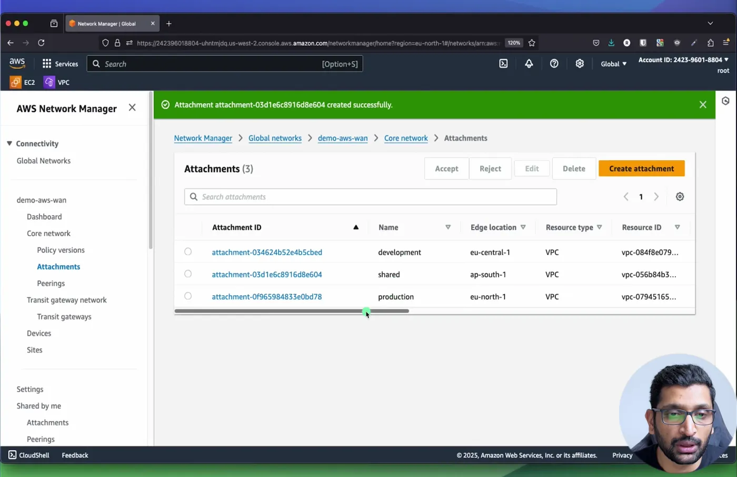737x477 pixels.
Task: Open attachment-034624b52e4b5cbed link
Action: (x=267, y=252)
